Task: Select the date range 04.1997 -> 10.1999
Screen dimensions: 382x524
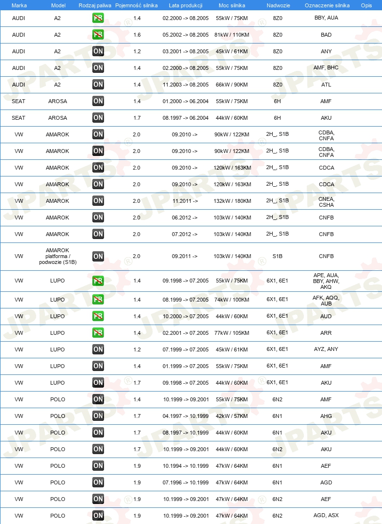Action: coord(186,416)
